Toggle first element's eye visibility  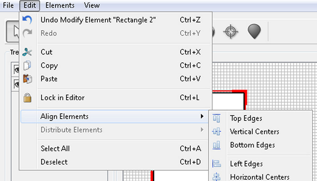(16, 70)
